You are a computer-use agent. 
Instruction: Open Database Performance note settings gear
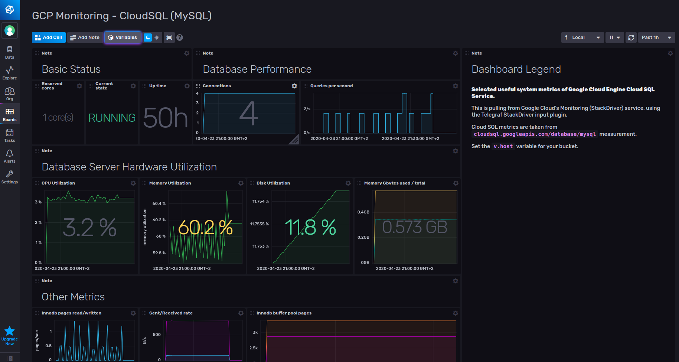point(456,53)
